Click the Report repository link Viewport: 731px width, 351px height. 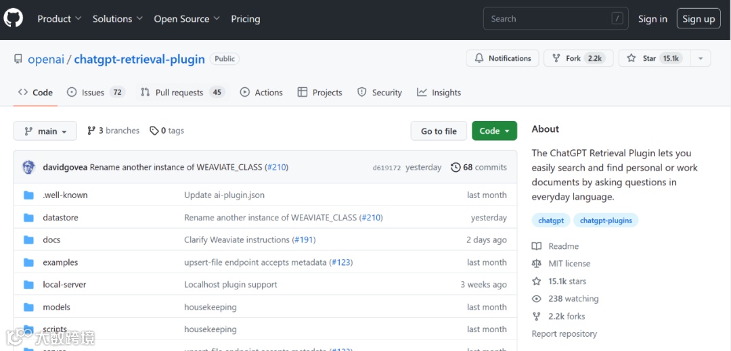pos(564,334)
